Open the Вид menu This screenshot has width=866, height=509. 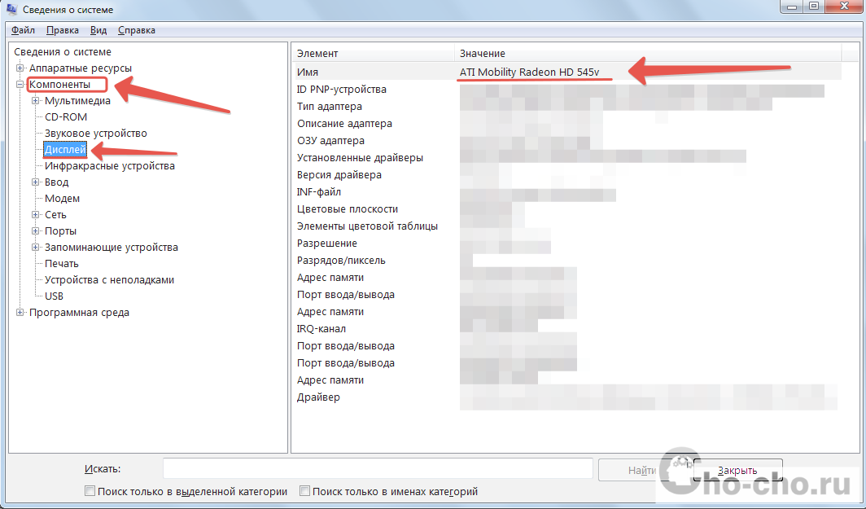pos(98,30)
